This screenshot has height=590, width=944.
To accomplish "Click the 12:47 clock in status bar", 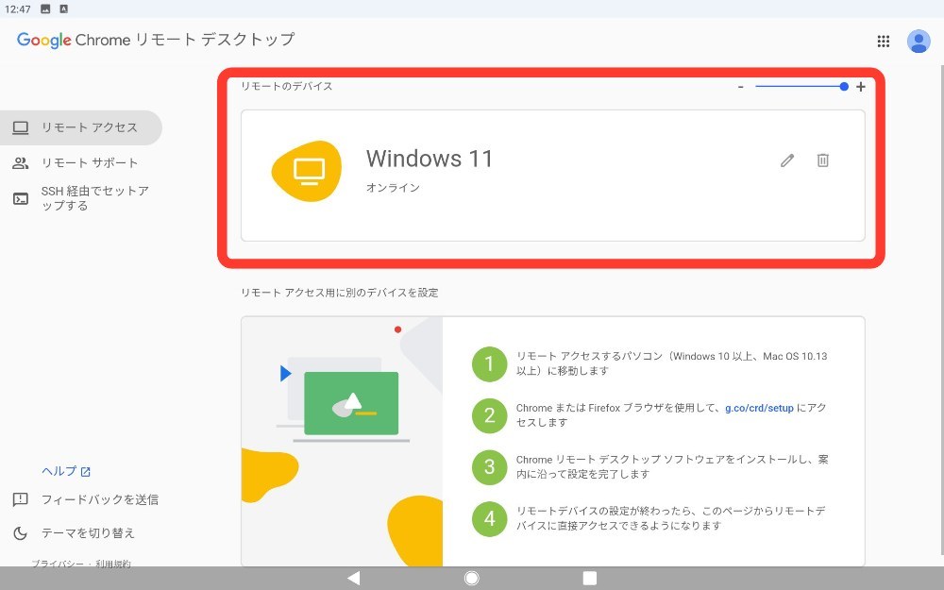I will [17, 9].
